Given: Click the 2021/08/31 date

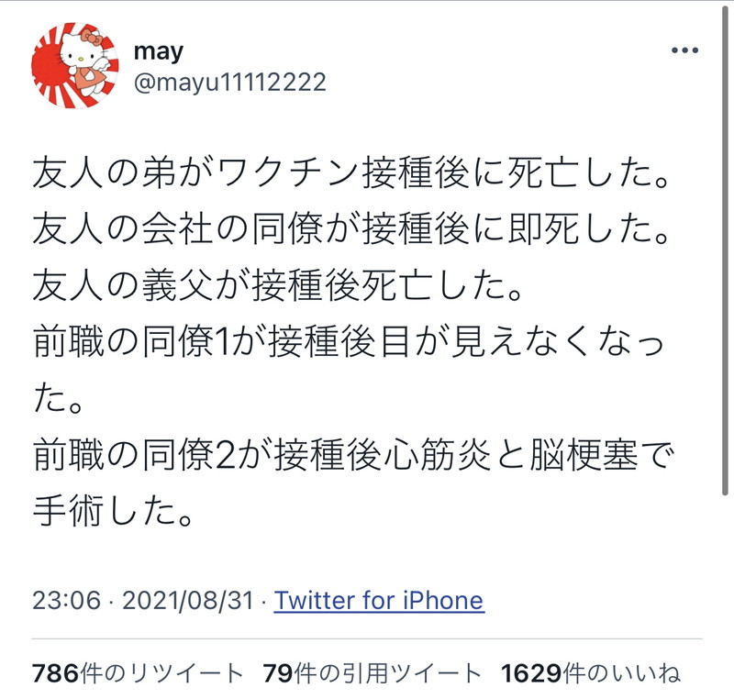Looking at the screenshot, I should point(188,600).
